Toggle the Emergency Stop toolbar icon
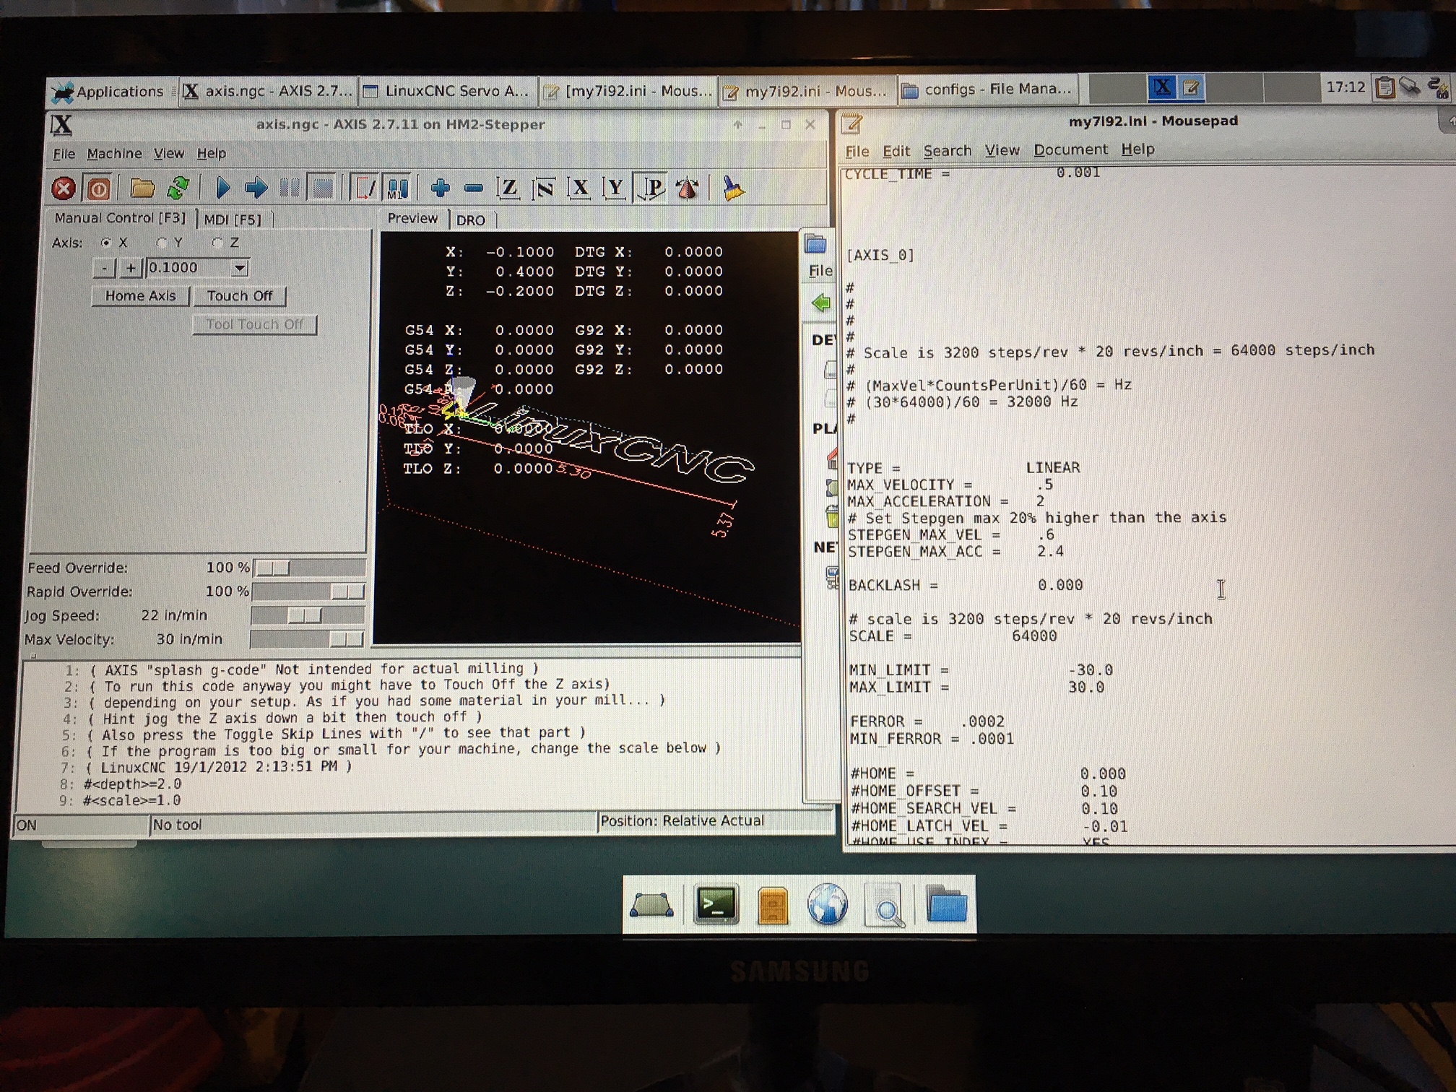1456x1092 pixels. [x=64, y=188]
